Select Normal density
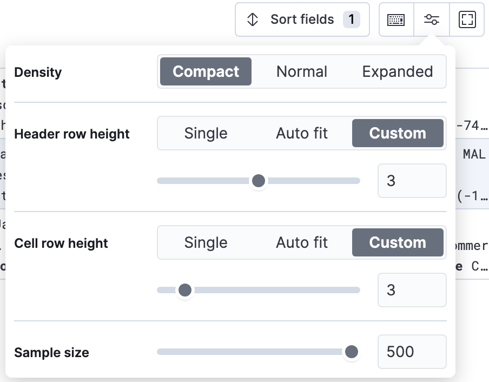This screenshot has width=489, height=382. 302,71
